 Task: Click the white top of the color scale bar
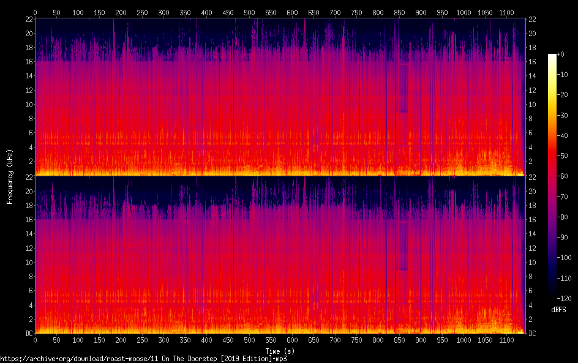tap(552, 56)
